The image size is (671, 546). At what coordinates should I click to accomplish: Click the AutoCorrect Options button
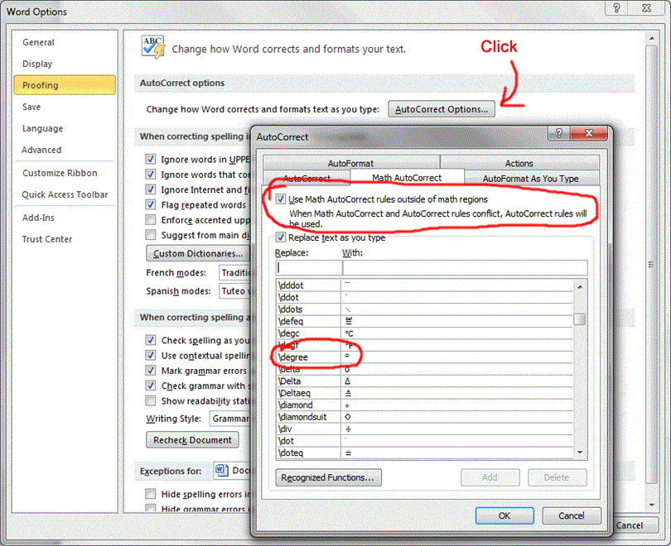point(442,109)
